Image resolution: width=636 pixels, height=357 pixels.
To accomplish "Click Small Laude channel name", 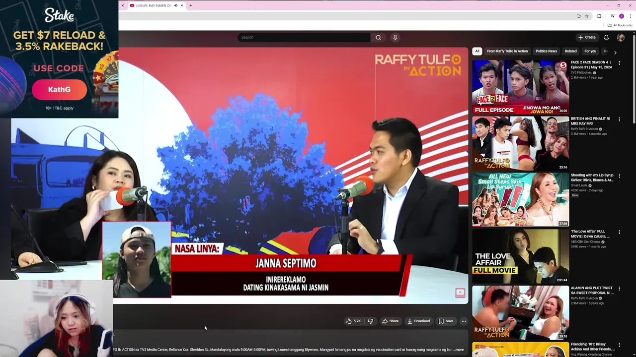I will point(579,185).
